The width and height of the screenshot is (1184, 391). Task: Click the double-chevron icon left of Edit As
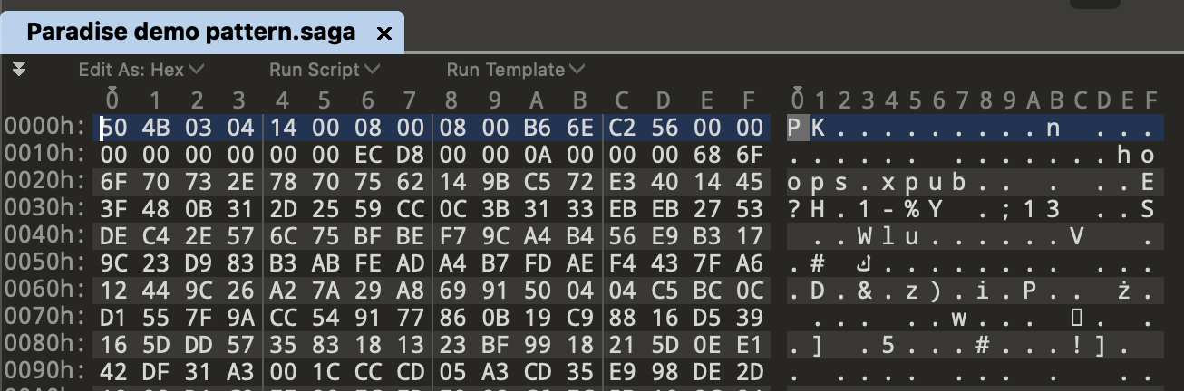(x=19, y=69)
